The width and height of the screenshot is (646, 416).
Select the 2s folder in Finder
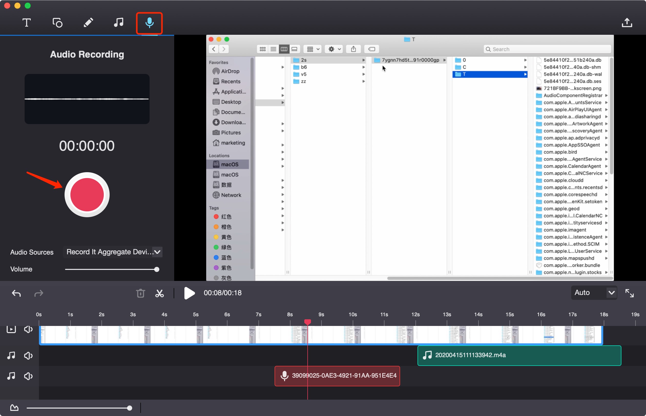click(x=328, y=60)
